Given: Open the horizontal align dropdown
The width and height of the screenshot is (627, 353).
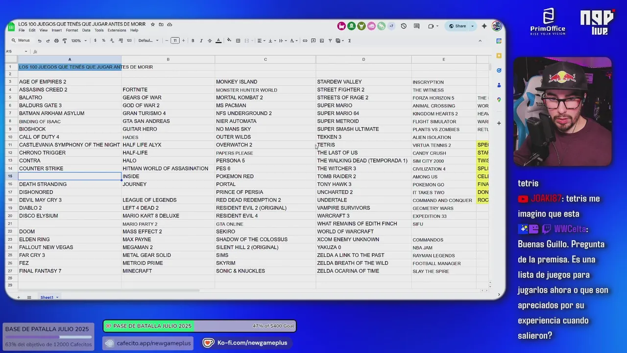Looking at the screenshot, I should [261, 41].
